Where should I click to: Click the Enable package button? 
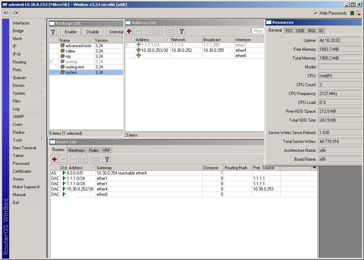[x=71, y=32]
